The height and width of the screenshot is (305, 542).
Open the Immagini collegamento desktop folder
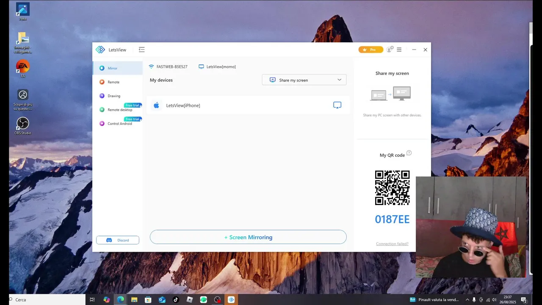point(23,42)
